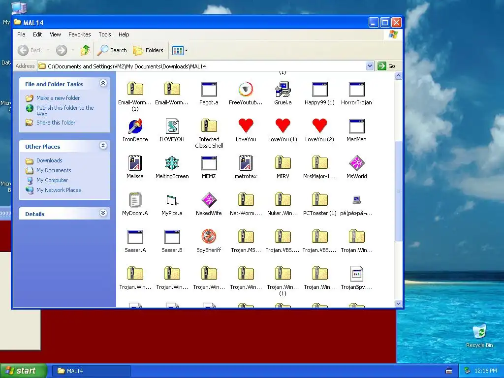The width and height of the screenshot is (504, 378).
Task: Go to My Network Places link
Action: point(59,190)
